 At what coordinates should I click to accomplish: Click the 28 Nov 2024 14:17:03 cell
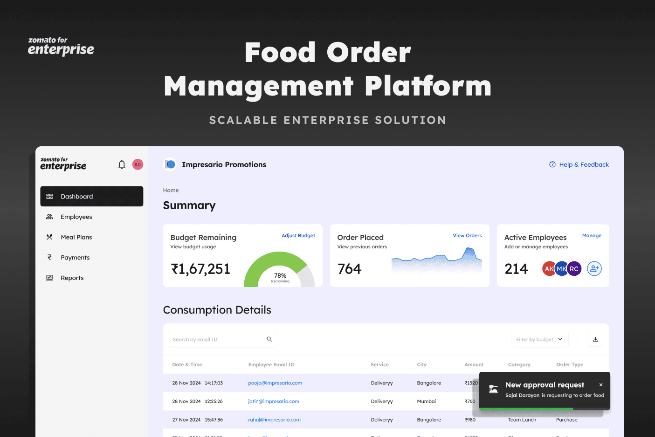coord(198,383)
